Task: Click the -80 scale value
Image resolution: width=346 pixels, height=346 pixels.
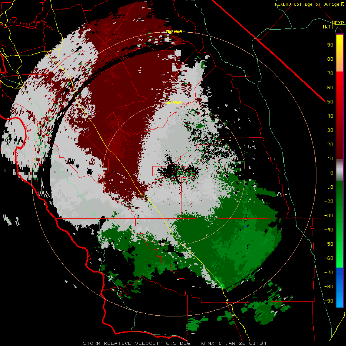Action: click(329, 287)
